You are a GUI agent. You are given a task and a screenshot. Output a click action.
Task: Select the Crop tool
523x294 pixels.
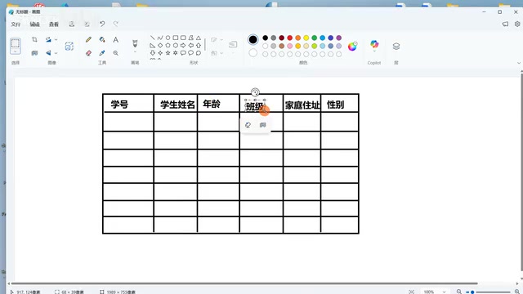(x=34, y=40)
